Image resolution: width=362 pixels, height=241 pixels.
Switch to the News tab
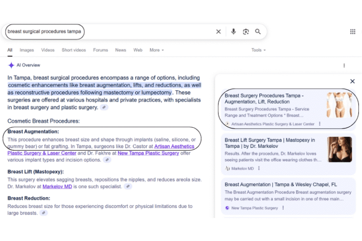pyautogui.click(x=121, y=50)
